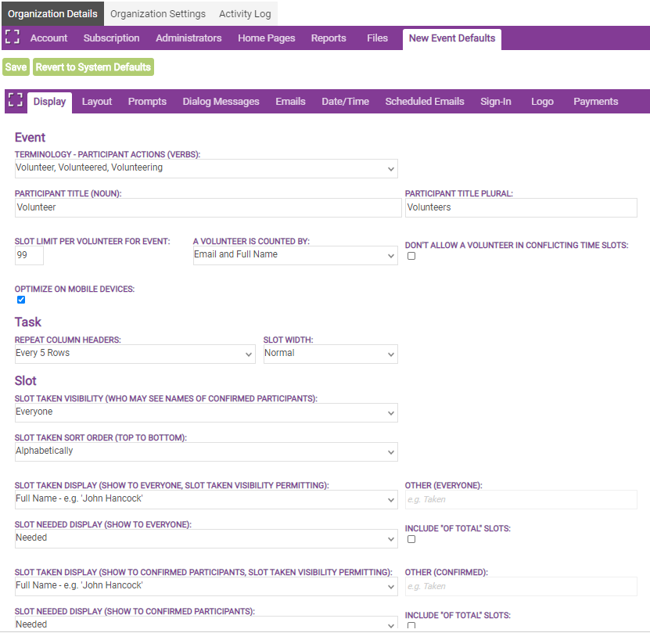Open the Subscription section
The image size is (650, 633).
tap(111, 38)
